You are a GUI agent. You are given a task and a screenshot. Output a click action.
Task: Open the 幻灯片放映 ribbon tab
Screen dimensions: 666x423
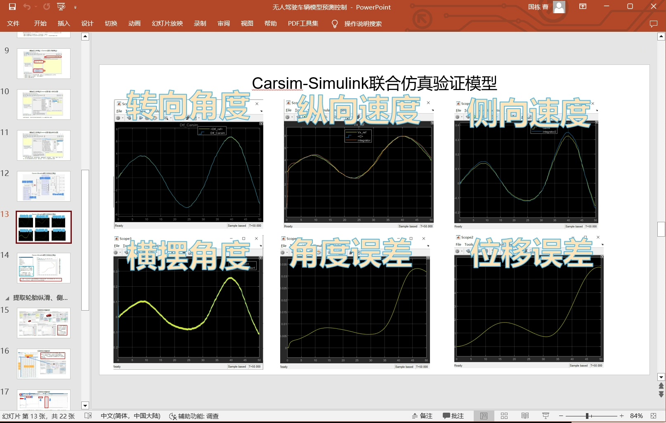168,24
